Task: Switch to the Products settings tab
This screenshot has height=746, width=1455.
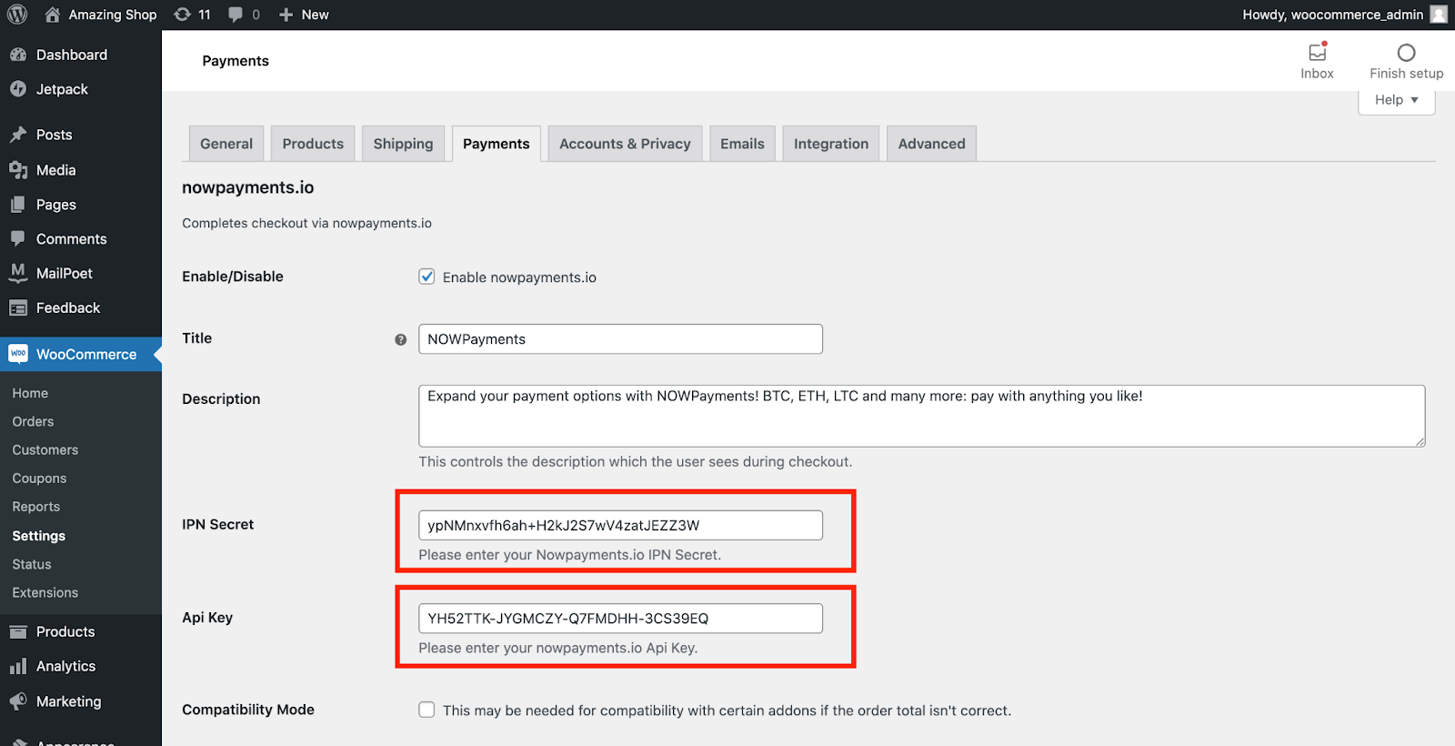Action: [x=313, y=144]
